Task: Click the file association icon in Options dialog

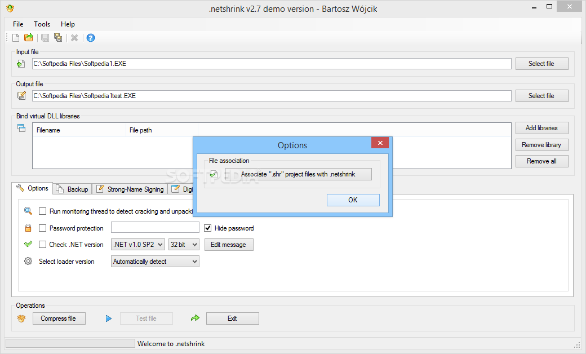Action: (x=214, y=174)
